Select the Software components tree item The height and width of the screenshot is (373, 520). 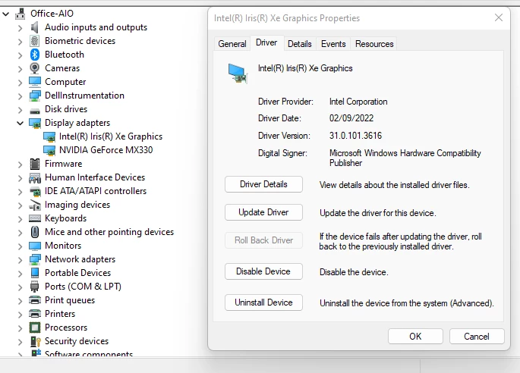coord(89,354)
